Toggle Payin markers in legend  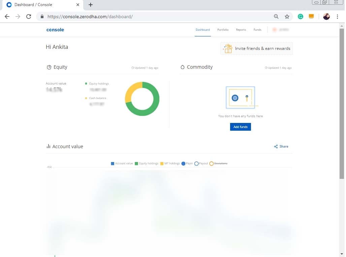pyautogui.click(x=187, y=163)
